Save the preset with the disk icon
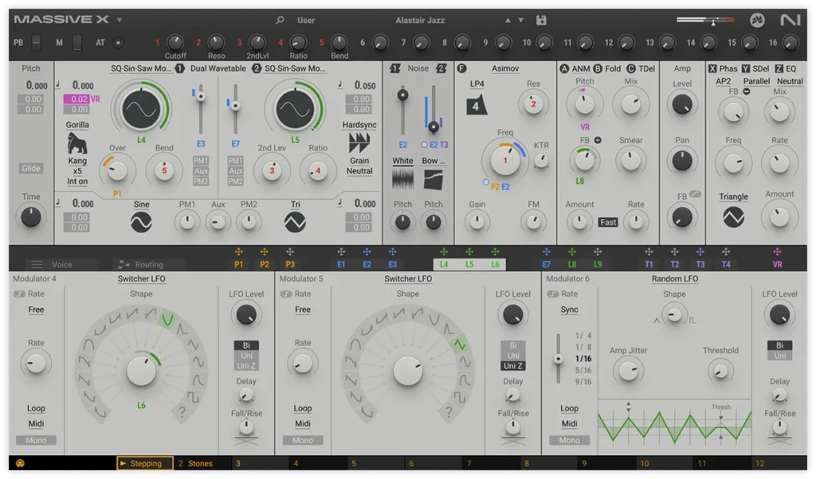The width and height of the screenshot is (816, 479). click(541, 20)
